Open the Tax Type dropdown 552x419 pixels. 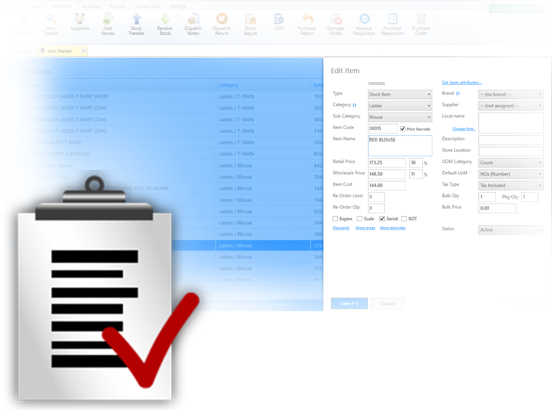[511, 185]
